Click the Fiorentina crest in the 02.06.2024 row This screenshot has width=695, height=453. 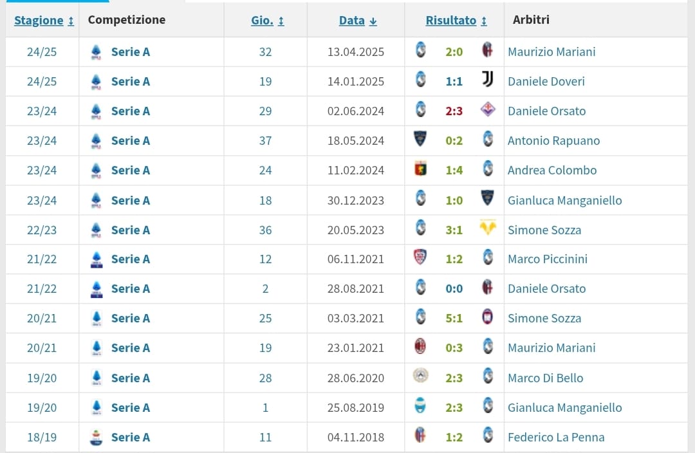(488, 109)
